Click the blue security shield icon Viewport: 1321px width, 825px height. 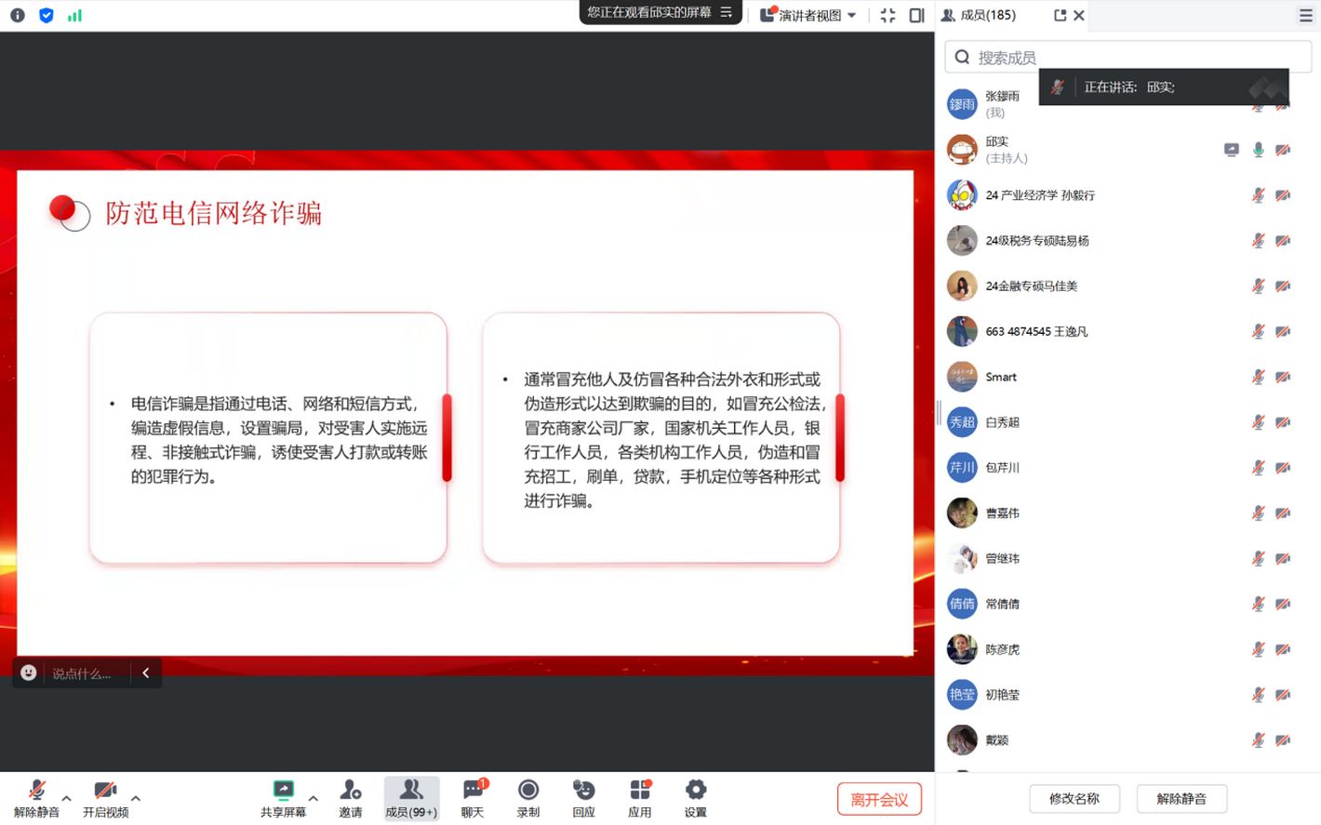click(47, 15)
